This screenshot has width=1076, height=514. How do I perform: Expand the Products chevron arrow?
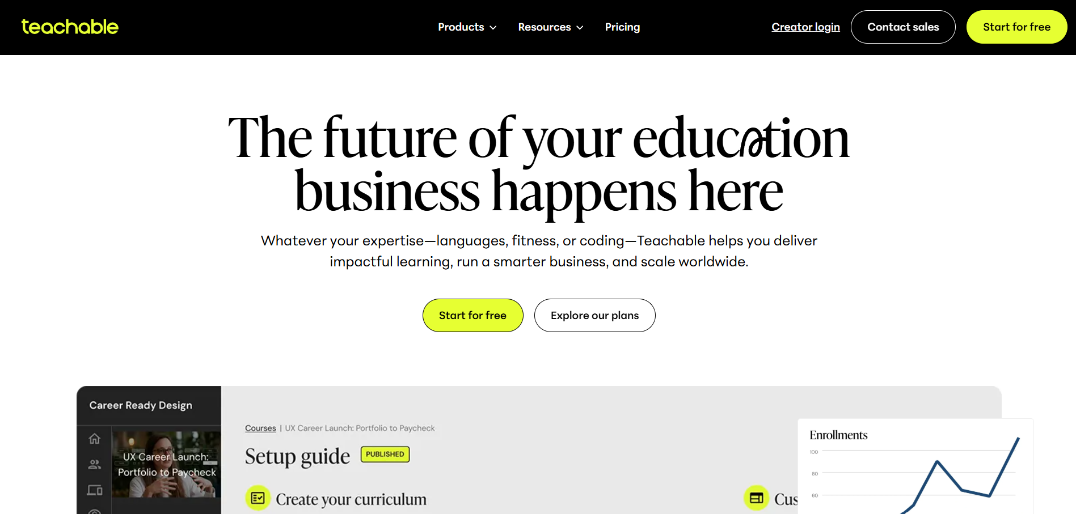(x=493, y=27)
